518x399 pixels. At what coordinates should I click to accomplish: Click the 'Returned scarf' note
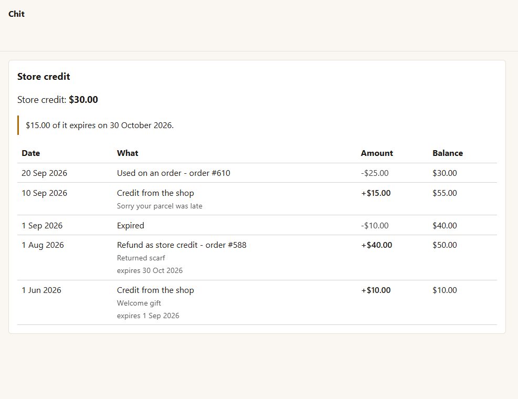pyautogui.click(x=141, y=258)
